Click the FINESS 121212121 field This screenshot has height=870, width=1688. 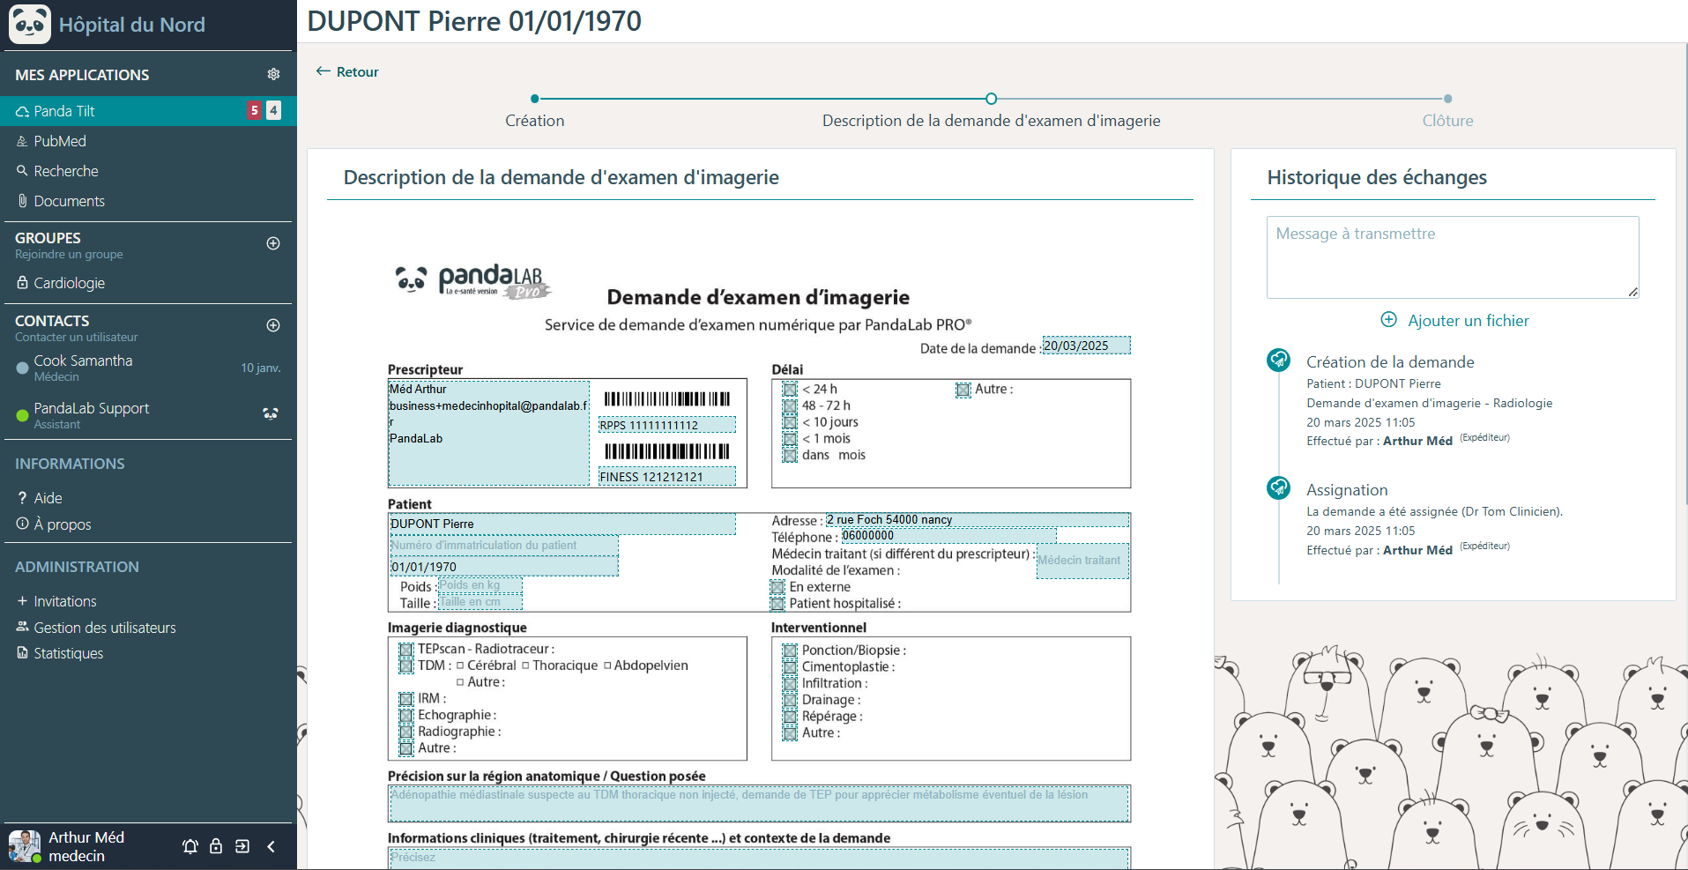(667, 477)
